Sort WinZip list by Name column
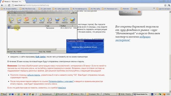 click(26, 26)
